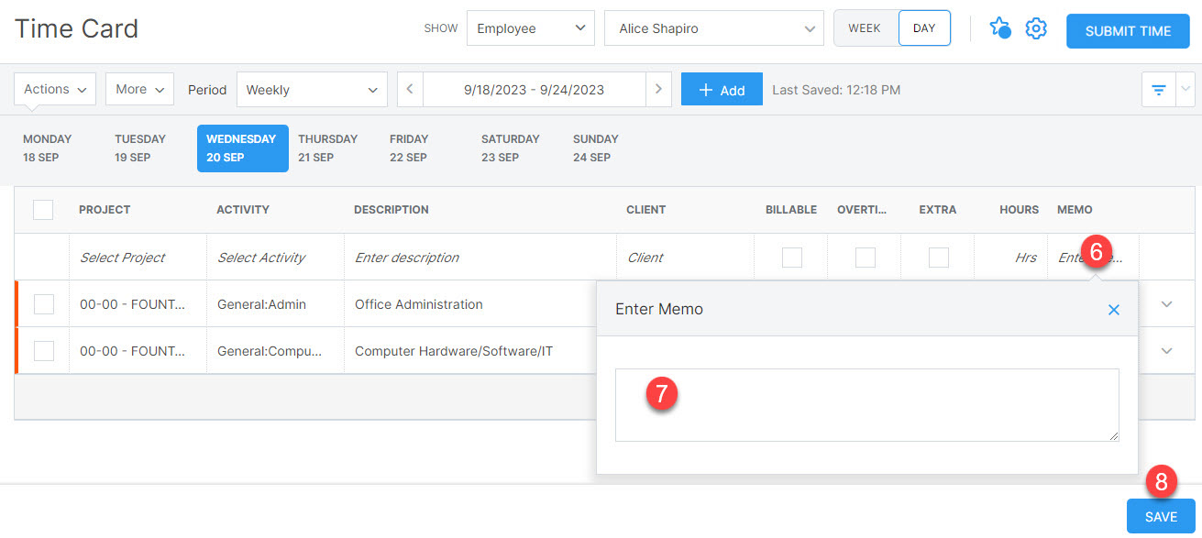Submit time with SUBMIT TIME button
The image size is (1202, 538).
point(1127,30)
